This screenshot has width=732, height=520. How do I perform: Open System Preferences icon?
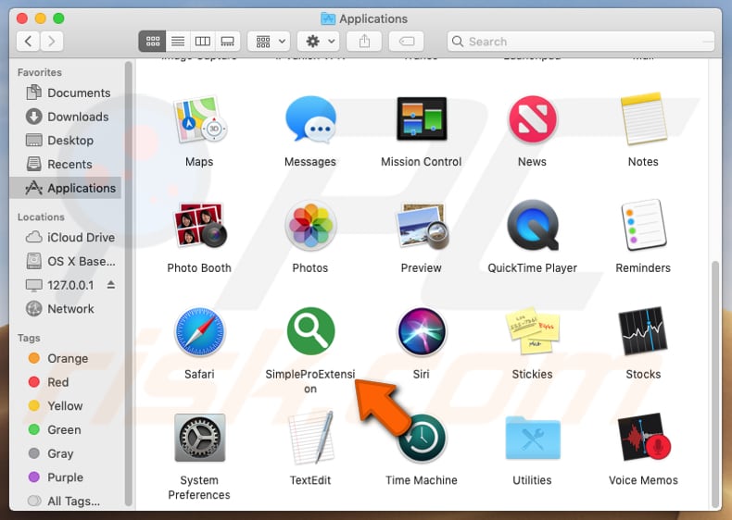(x=199, y=438)
